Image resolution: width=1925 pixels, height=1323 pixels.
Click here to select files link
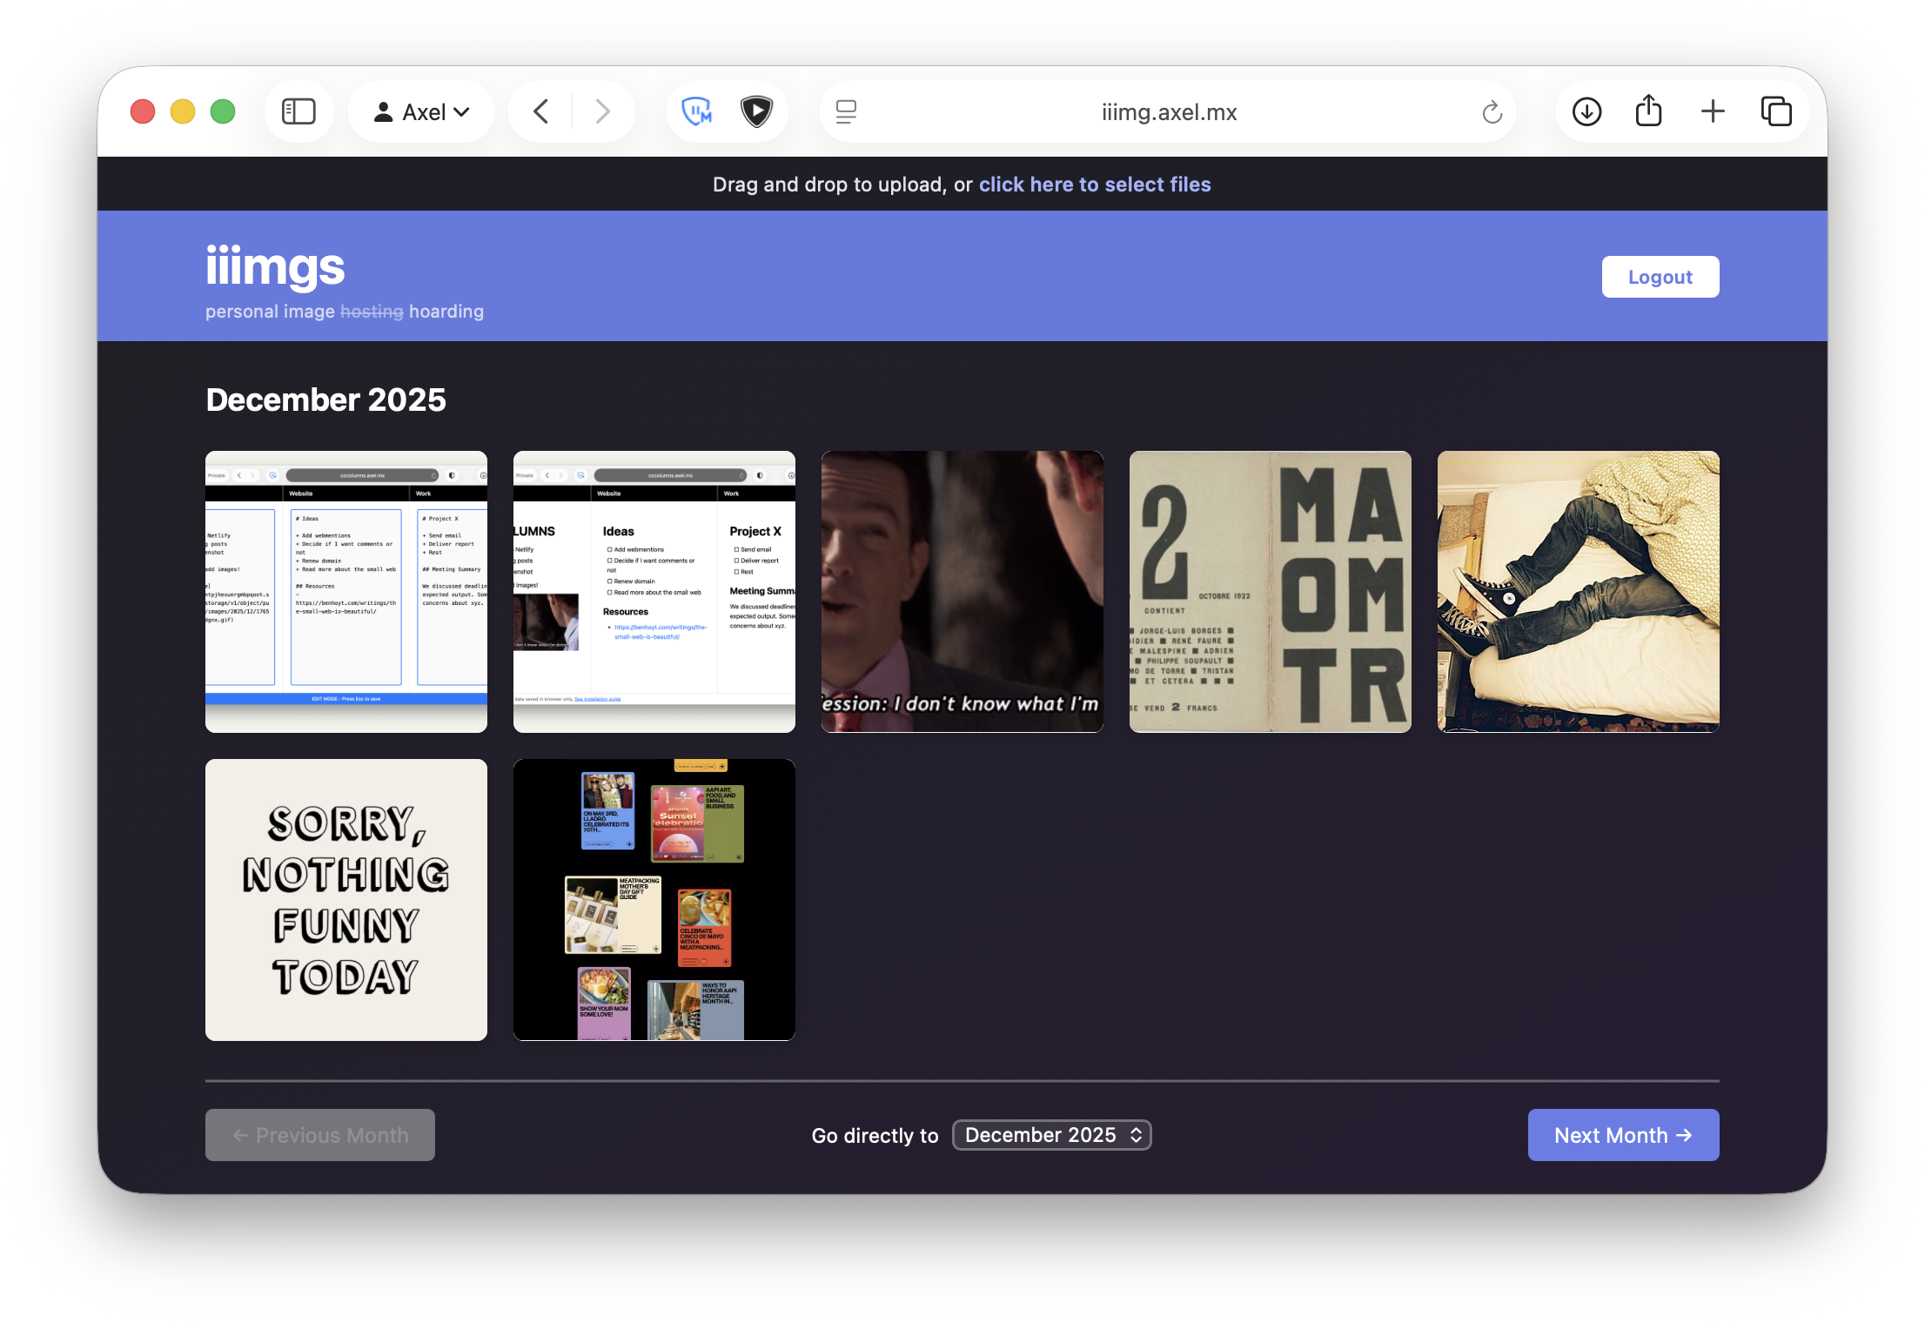1094,185
